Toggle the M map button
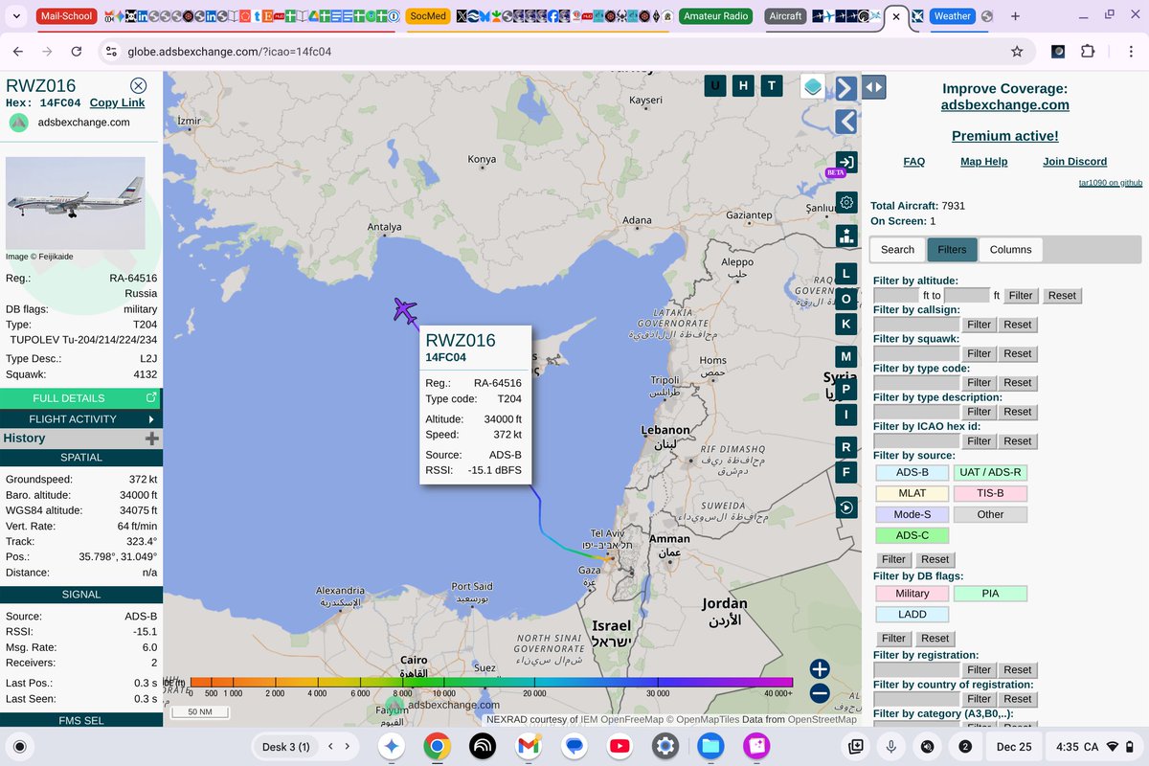This screenshot has height=766, width=1149. (845, 357)
